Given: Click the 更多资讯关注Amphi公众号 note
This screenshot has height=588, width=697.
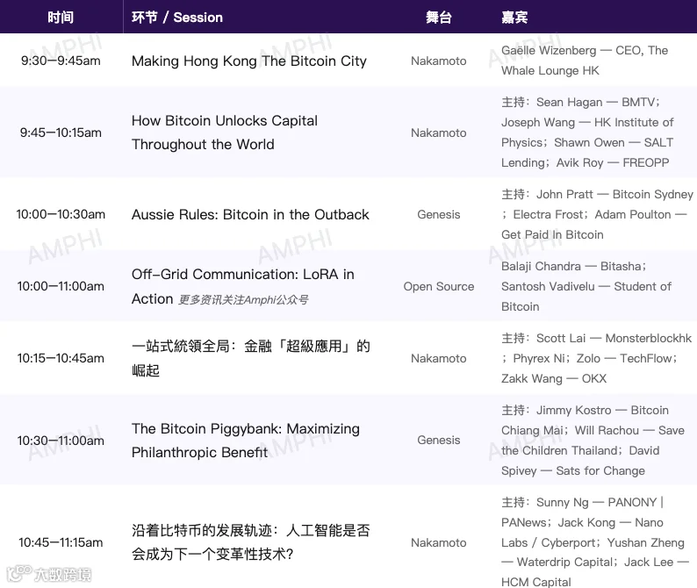Looking at the screenshot, I should click(243, 300).
